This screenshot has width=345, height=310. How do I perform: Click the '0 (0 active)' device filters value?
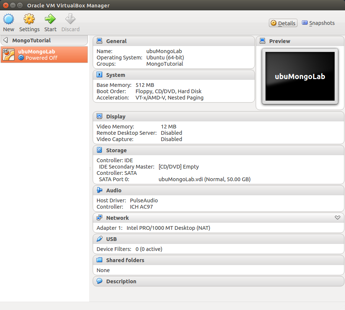tap(149, 249)
